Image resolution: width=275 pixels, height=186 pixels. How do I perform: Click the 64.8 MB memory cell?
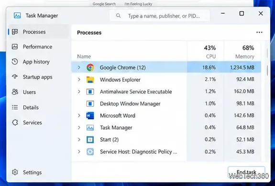(x=245, y=127)
